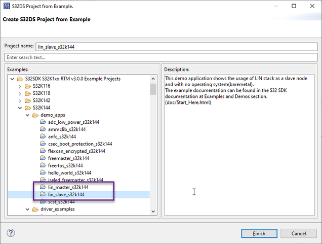
Task: Click the Cancel button
Action: pos(299,233)
